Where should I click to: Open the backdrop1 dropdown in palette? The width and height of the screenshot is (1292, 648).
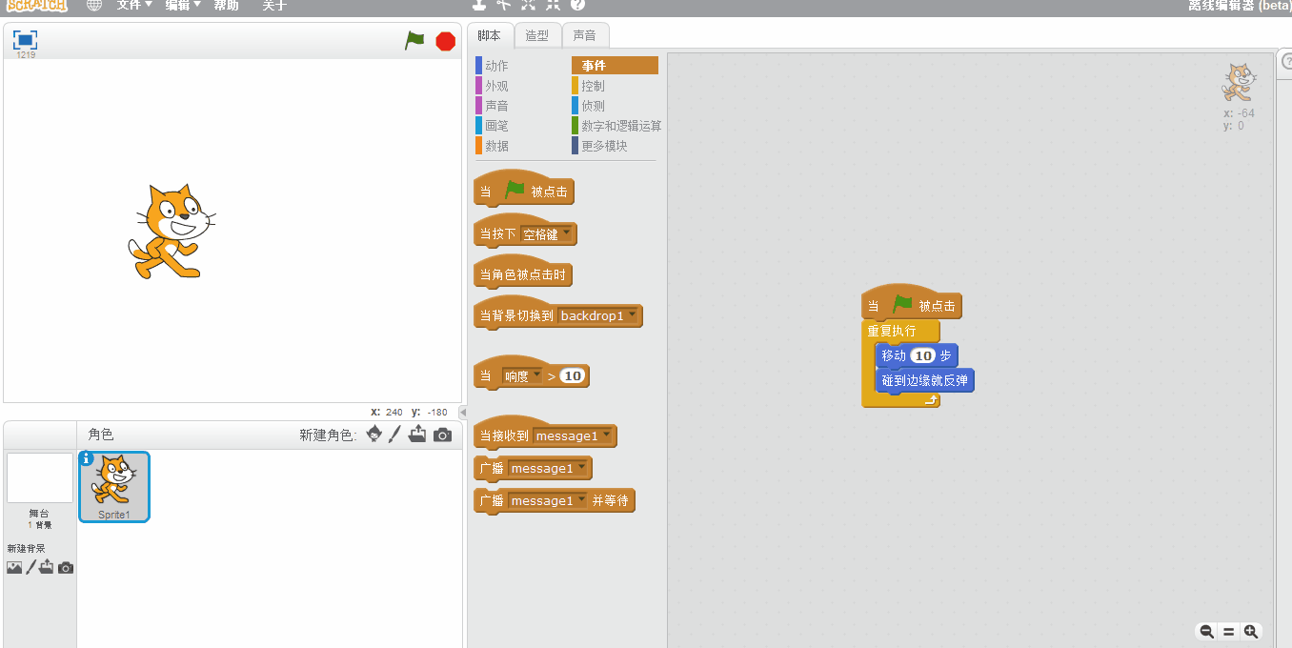coord(597,315)
